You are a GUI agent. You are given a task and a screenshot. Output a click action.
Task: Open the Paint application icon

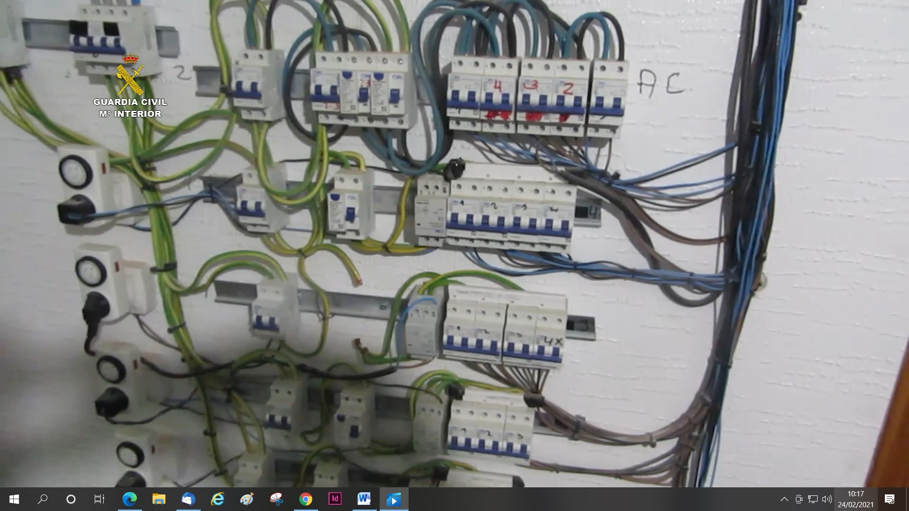[x=247, y=499]
